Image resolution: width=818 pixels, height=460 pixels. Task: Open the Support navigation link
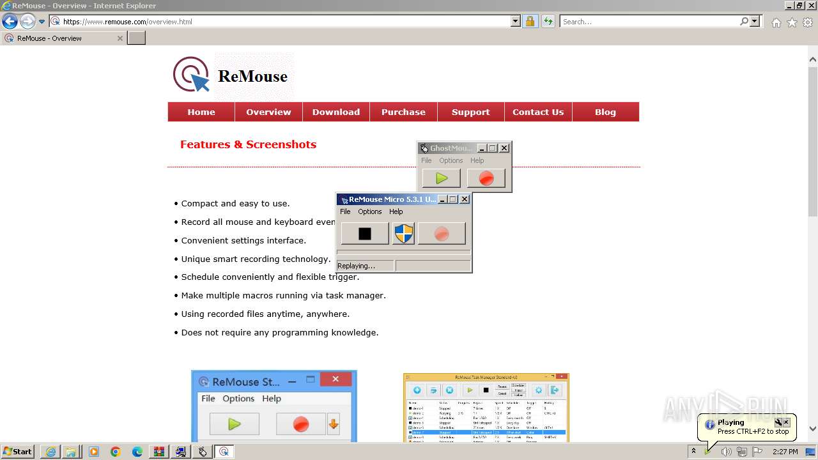(470, 112)
